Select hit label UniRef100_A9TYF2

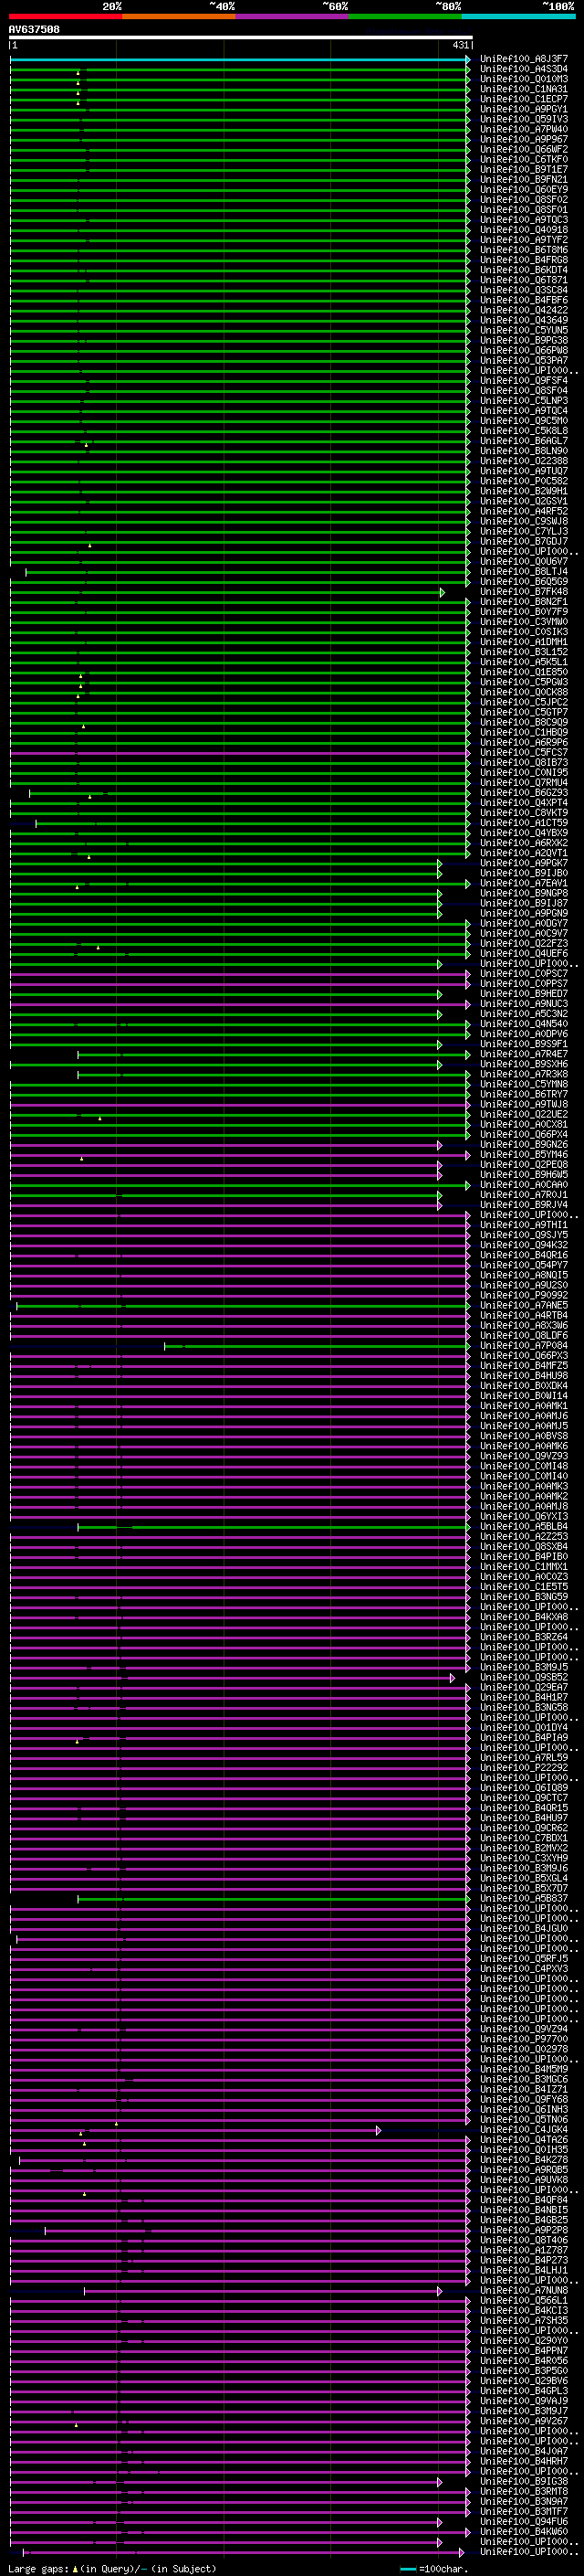point(524,240)
